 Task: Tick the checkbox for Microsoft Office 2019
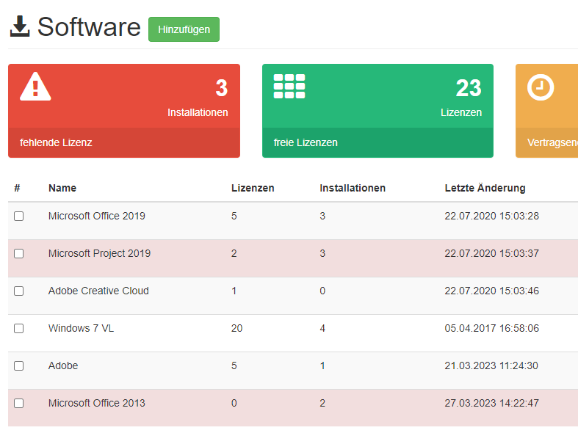[x=19, y=216]
